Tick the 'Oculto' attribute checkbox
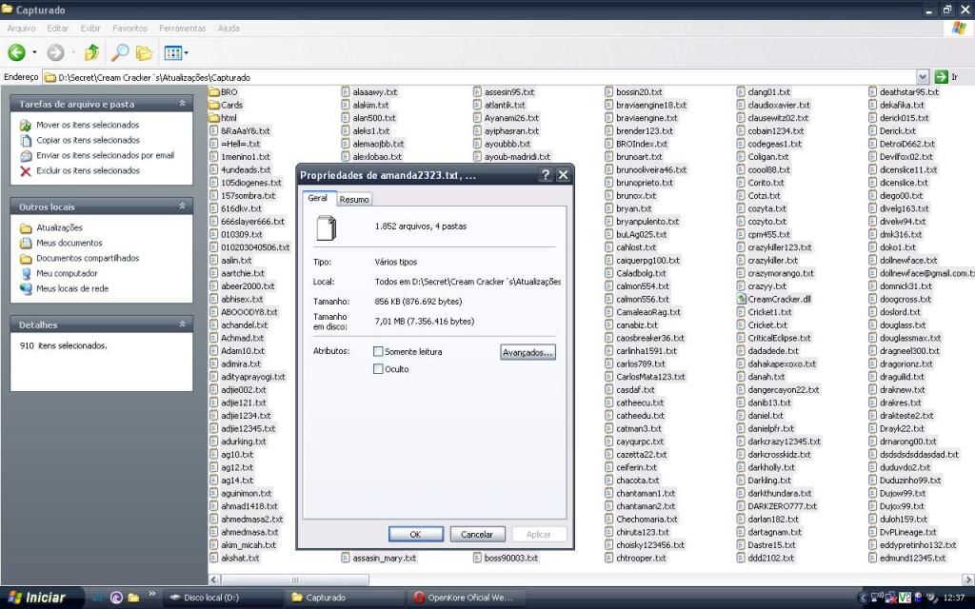The width and height of the screenshot is (975, 609). click(378, 369)
